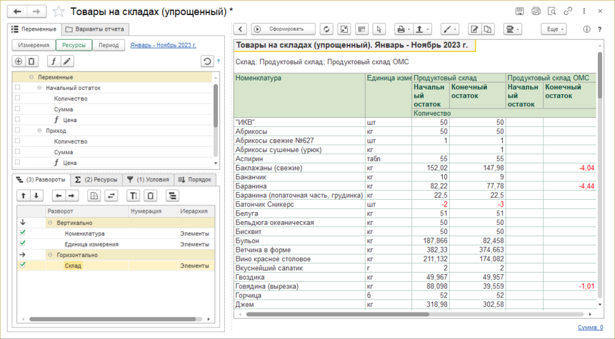
Task: Open the Еще dropdown menu
Action: click(x=553, y=29)
